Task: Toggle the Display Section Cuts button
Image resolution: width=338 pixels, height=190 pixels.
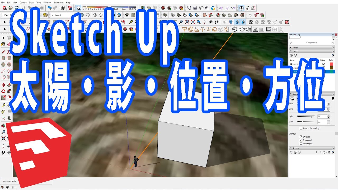Action: (x=237, y=22)
